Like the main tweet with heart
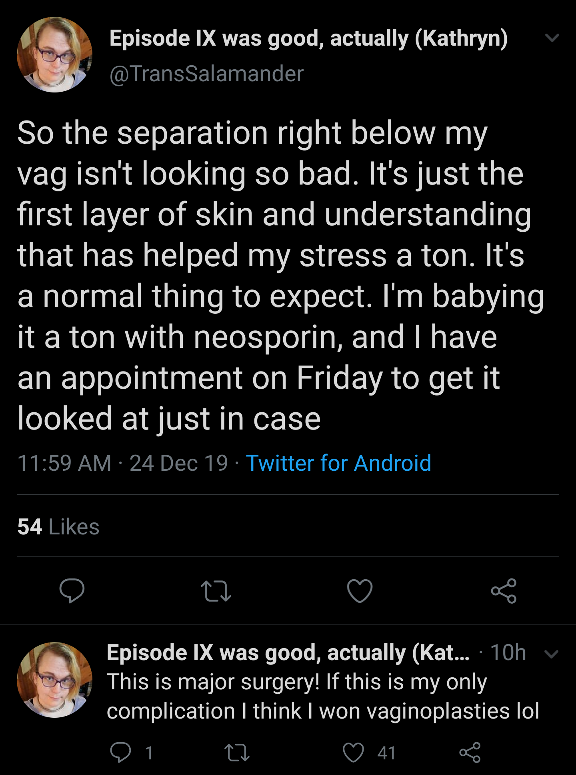Screen dimensions: 576x775 coord(360,591)
